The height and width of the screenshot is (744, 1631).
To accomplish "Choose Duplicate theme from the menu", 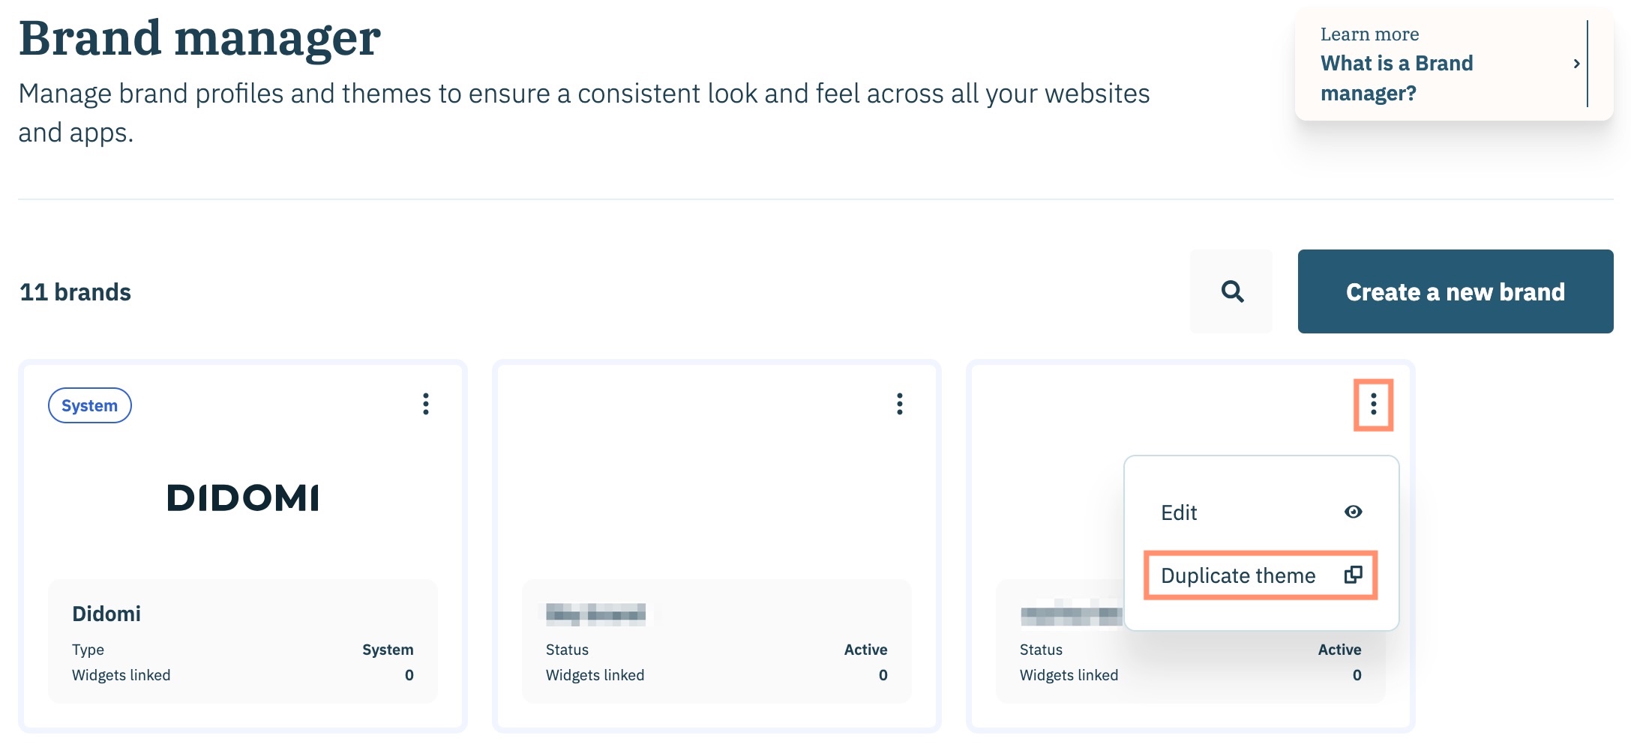I will [x=1238, y=575].
